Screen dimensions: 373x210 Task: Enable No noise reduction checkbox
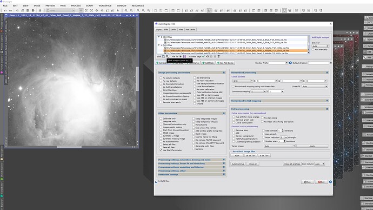[195, 81]
